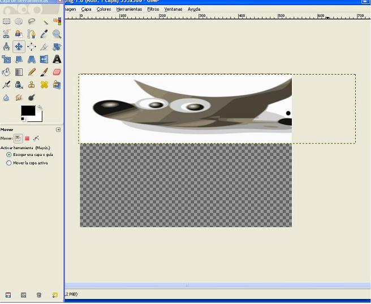Select the Heal bandage tool

(44, 85)
